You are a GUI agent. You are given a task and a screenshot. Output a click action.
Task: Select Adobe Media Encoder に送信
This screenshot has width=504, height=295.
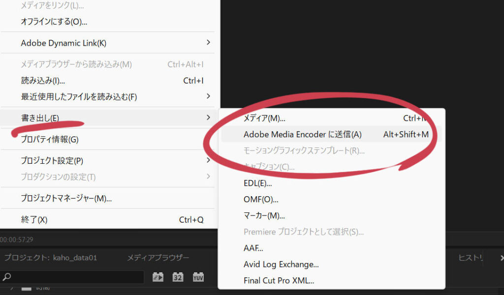tap(302, 135)
